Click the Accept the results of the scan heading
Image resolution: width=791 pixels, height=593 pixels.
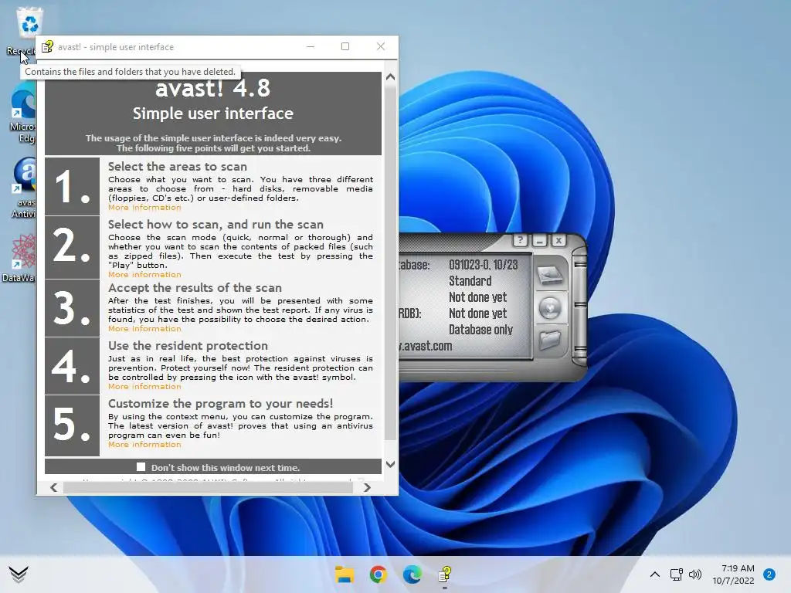[x=195, y=287]
